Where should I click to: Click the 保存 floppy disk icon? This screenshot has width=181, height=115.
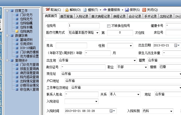tap(127, 10)
